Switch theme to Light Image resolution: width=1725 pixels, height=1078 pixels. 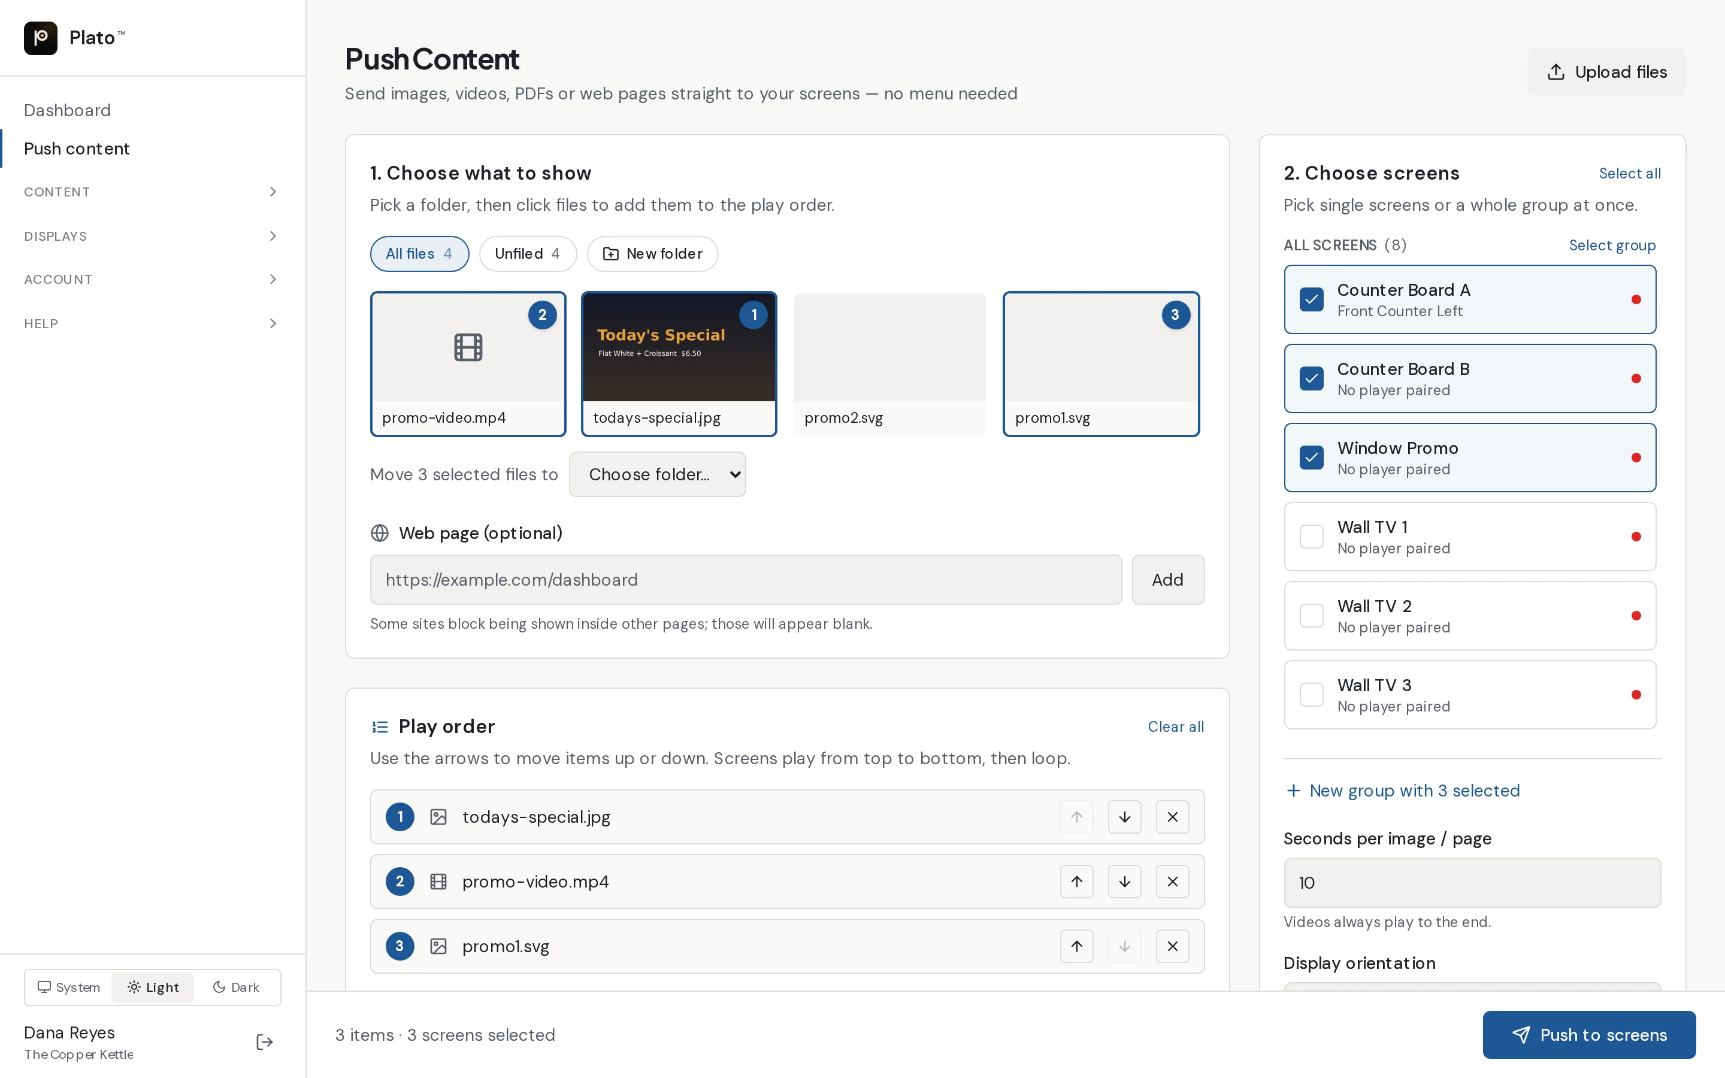[153, 988]
